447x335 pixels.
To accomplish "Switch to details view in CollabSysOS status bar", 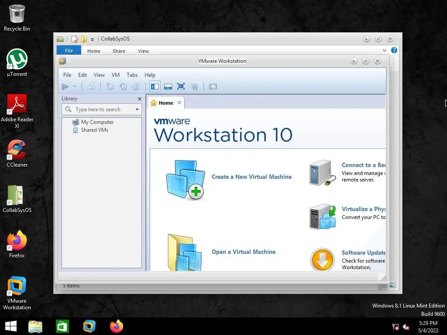I will tap(382, 286).
